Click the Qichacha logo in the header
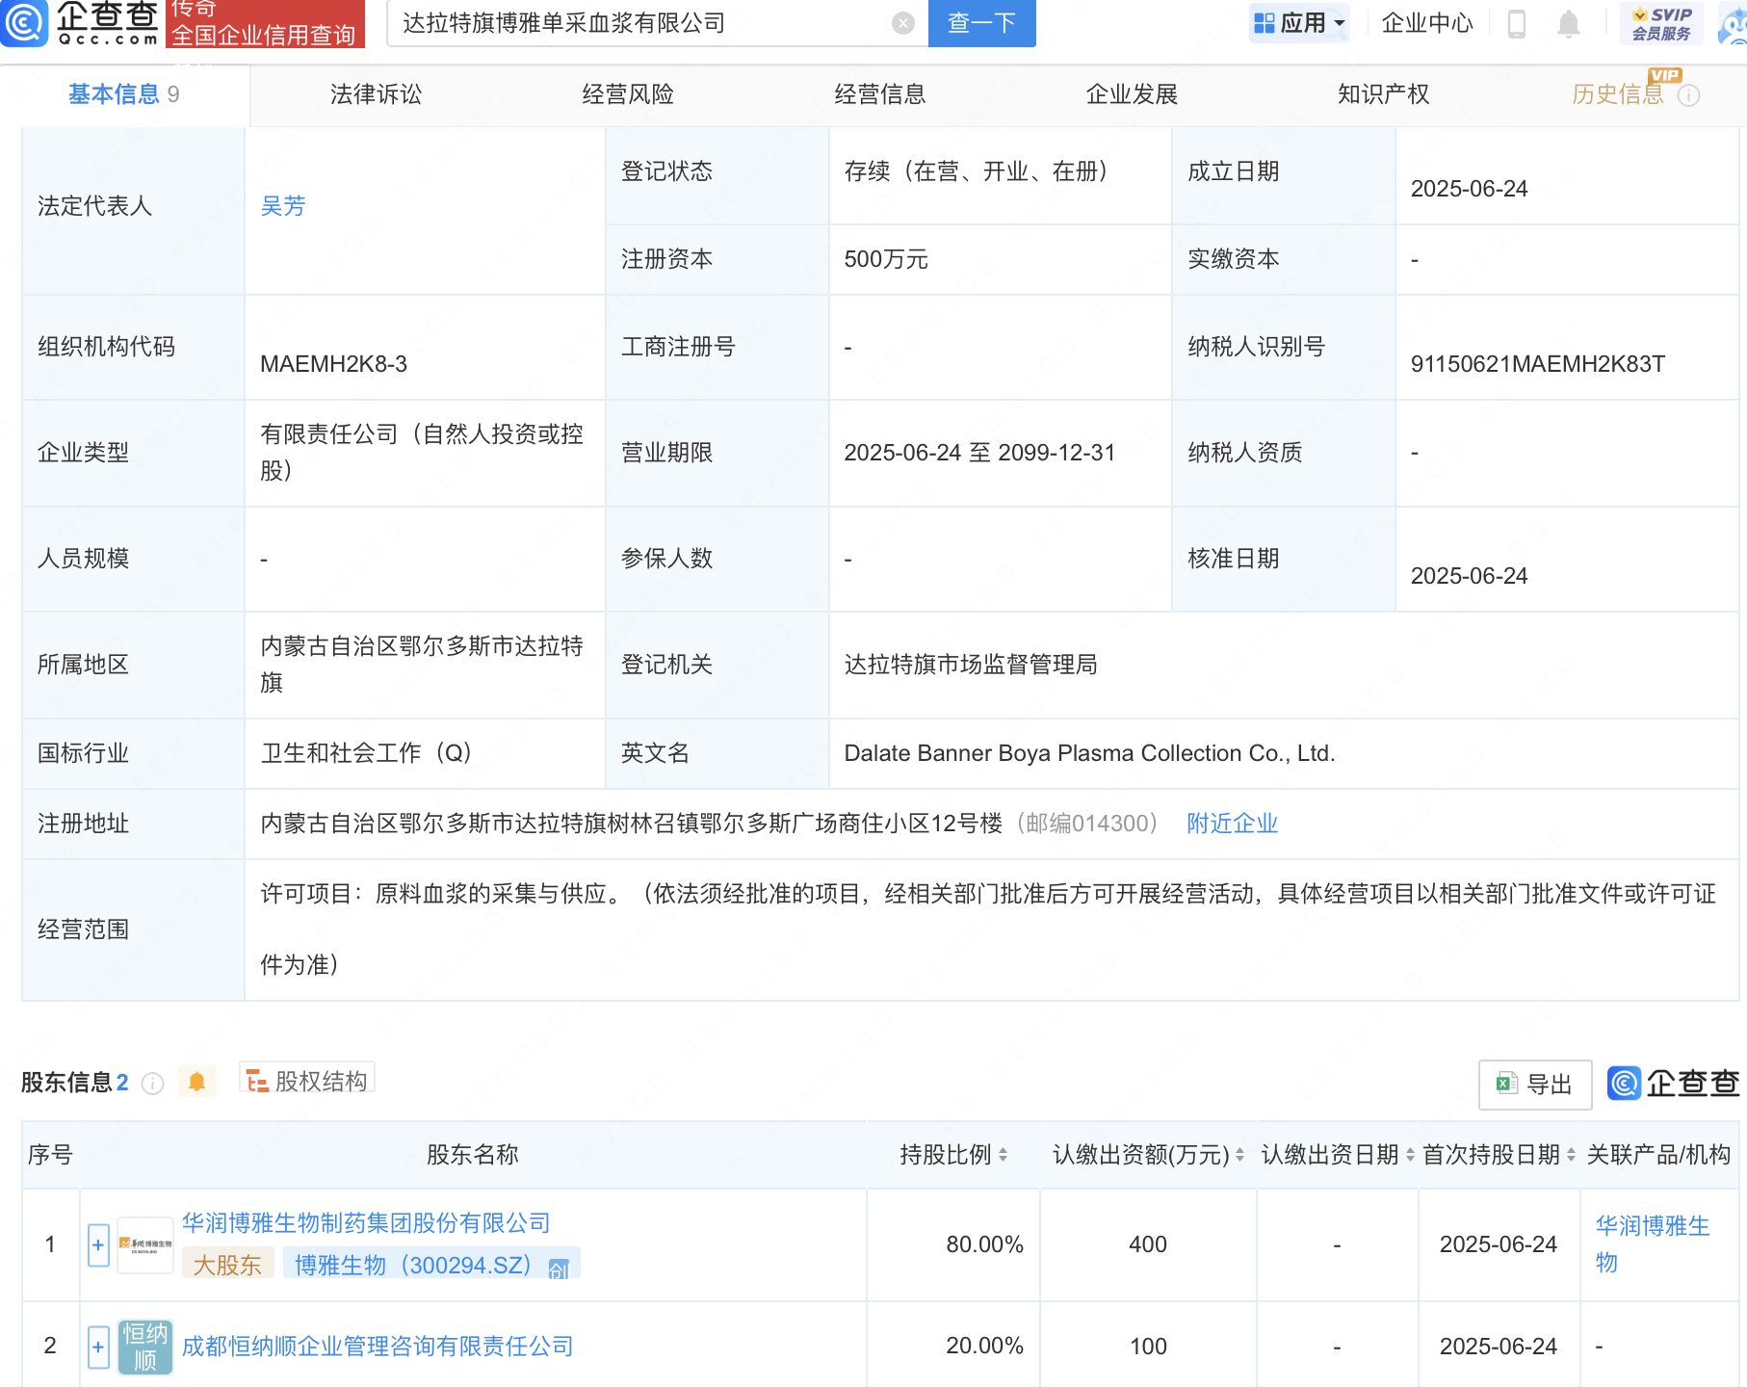This screenshot has width=1747, height=1387. pyautogui.click(x=80, y=23)
